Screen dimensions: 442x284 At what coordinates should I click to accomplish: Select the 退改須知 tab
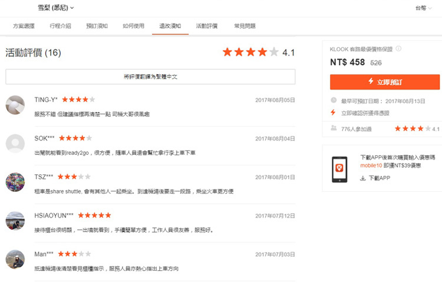click(x=170, y=26)
